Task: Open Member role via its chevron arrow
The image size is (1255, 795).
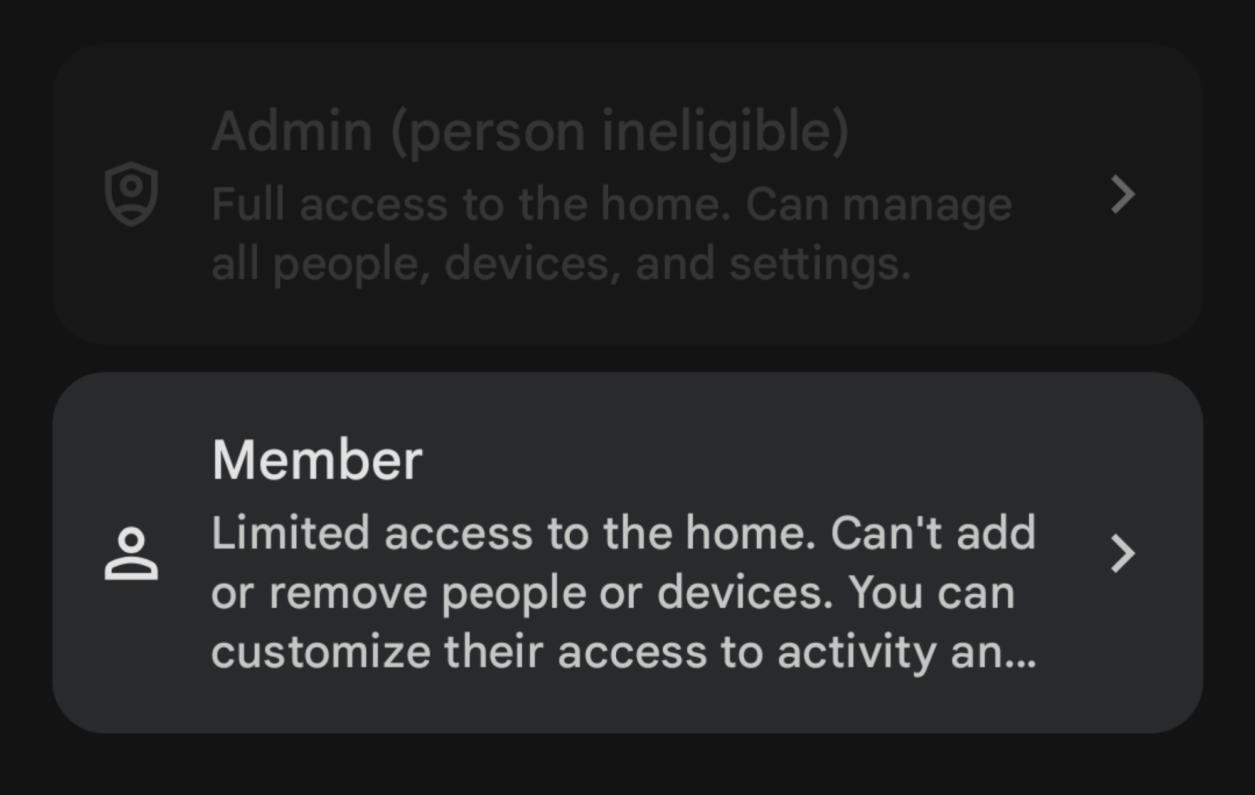Action: coord(1122,553)
